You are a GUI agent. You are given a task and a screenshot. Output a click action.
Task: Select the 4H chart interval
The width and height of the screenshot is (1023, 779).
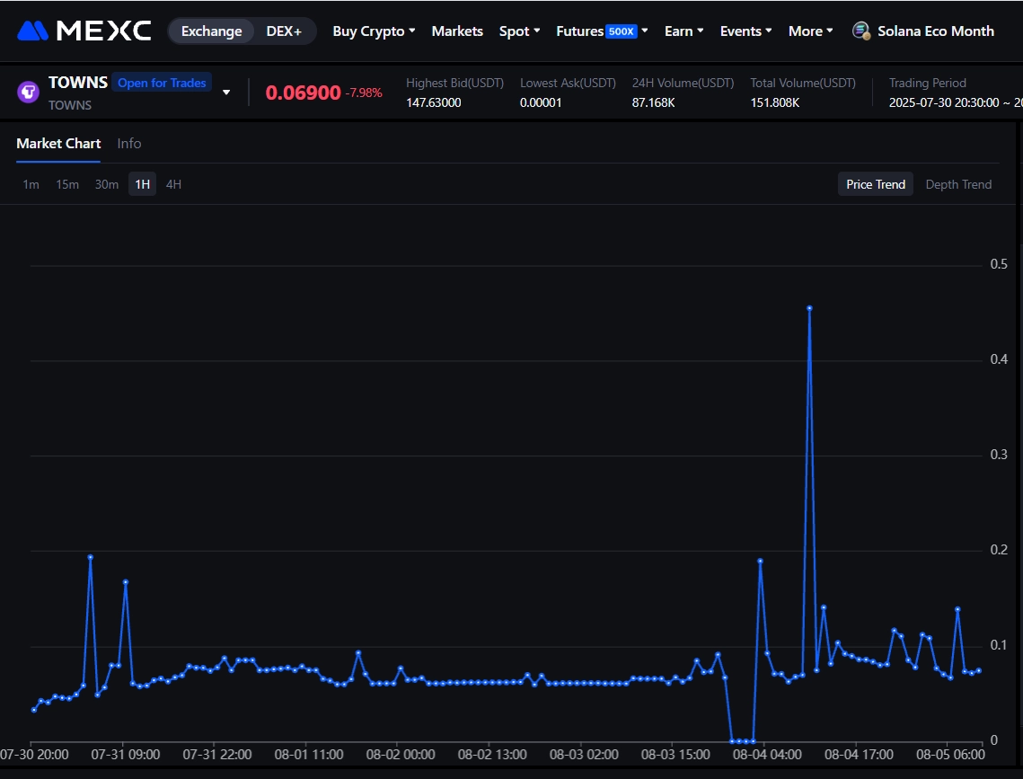point(172,183)
